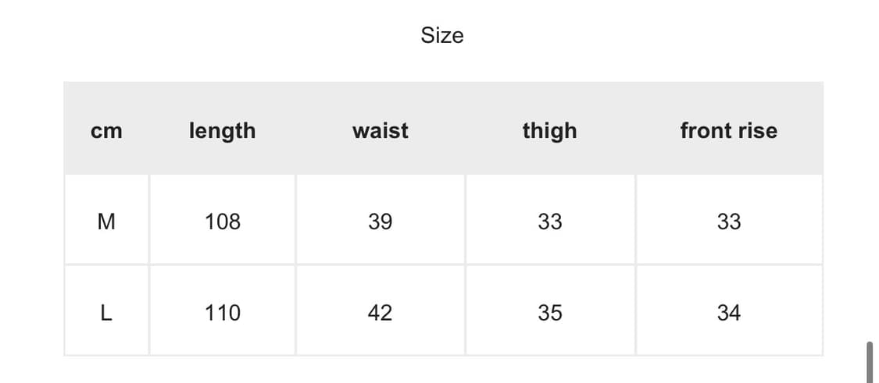Click the thigh value 35 for size L
Viewport: 879px width, 383px height.
[550, 314]
